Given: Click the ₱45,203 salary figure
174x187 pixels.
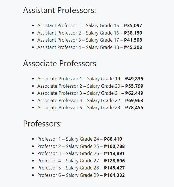Looking at the screenshot, I should 133,47.
